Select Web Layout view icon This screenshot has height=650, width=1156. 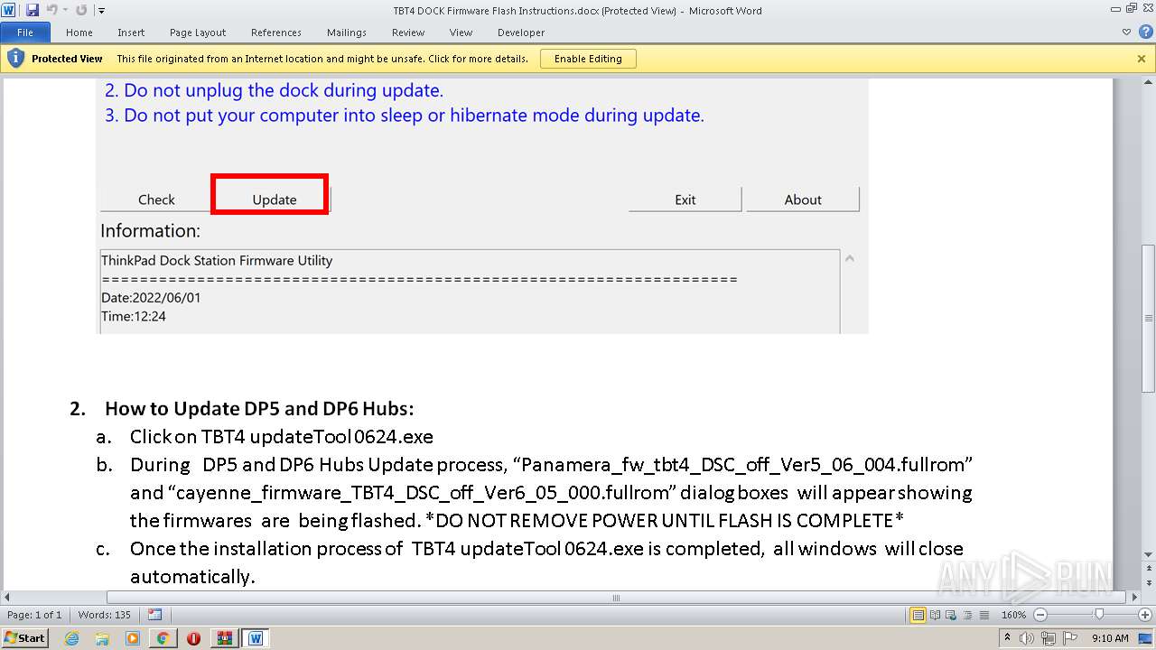pyautogui.click(x=951, y=615)
